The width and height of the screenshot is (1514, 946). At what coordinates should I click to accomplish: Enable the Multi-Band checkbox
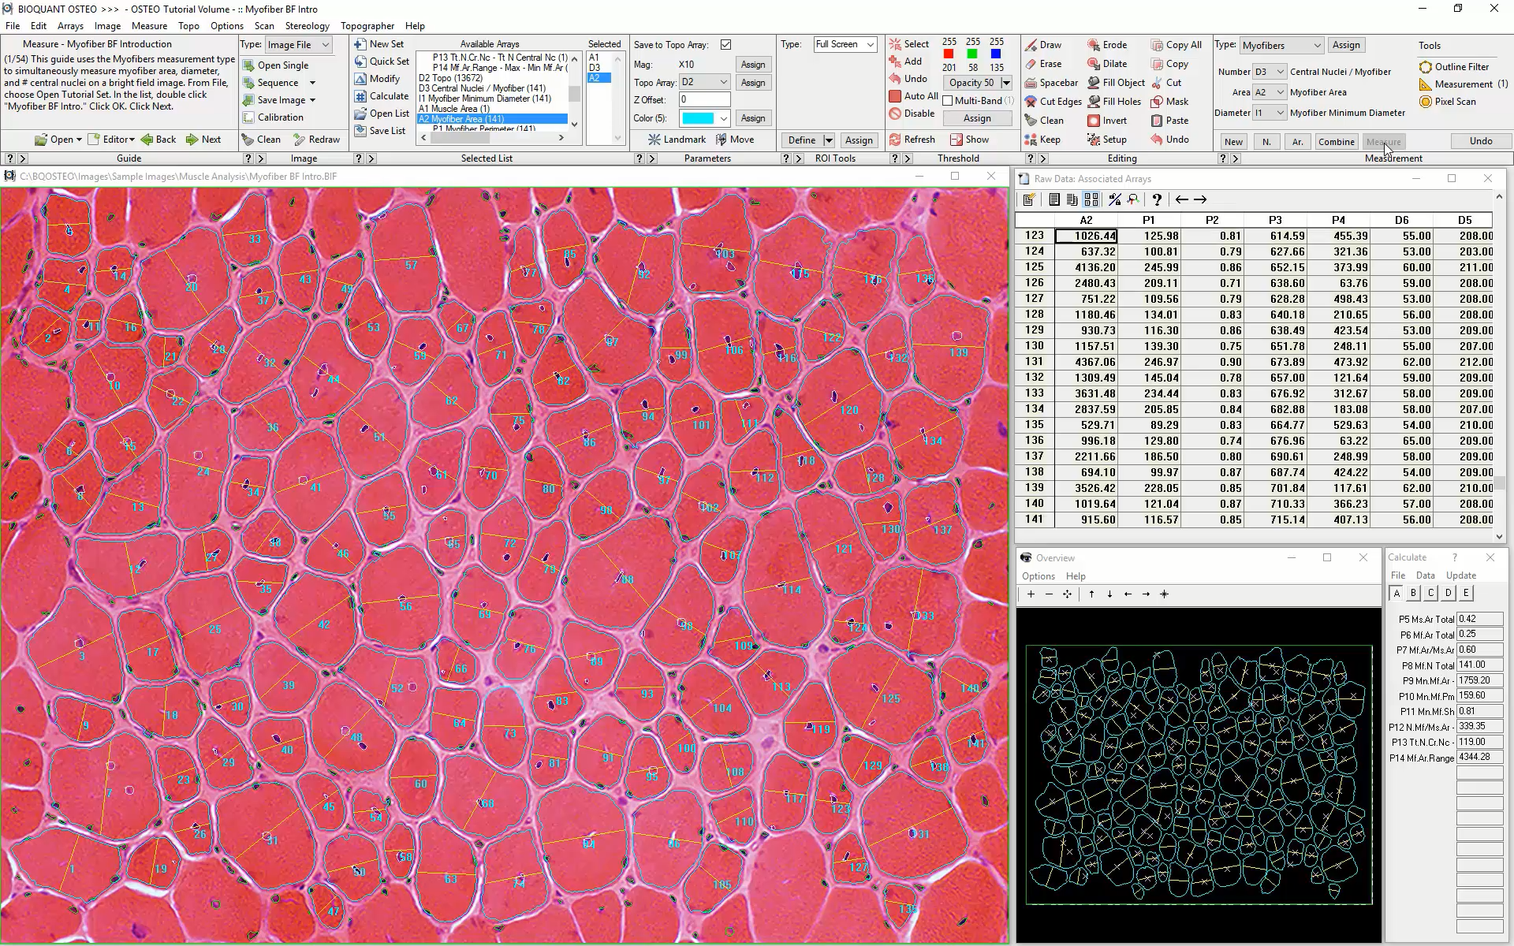[948, 101]
